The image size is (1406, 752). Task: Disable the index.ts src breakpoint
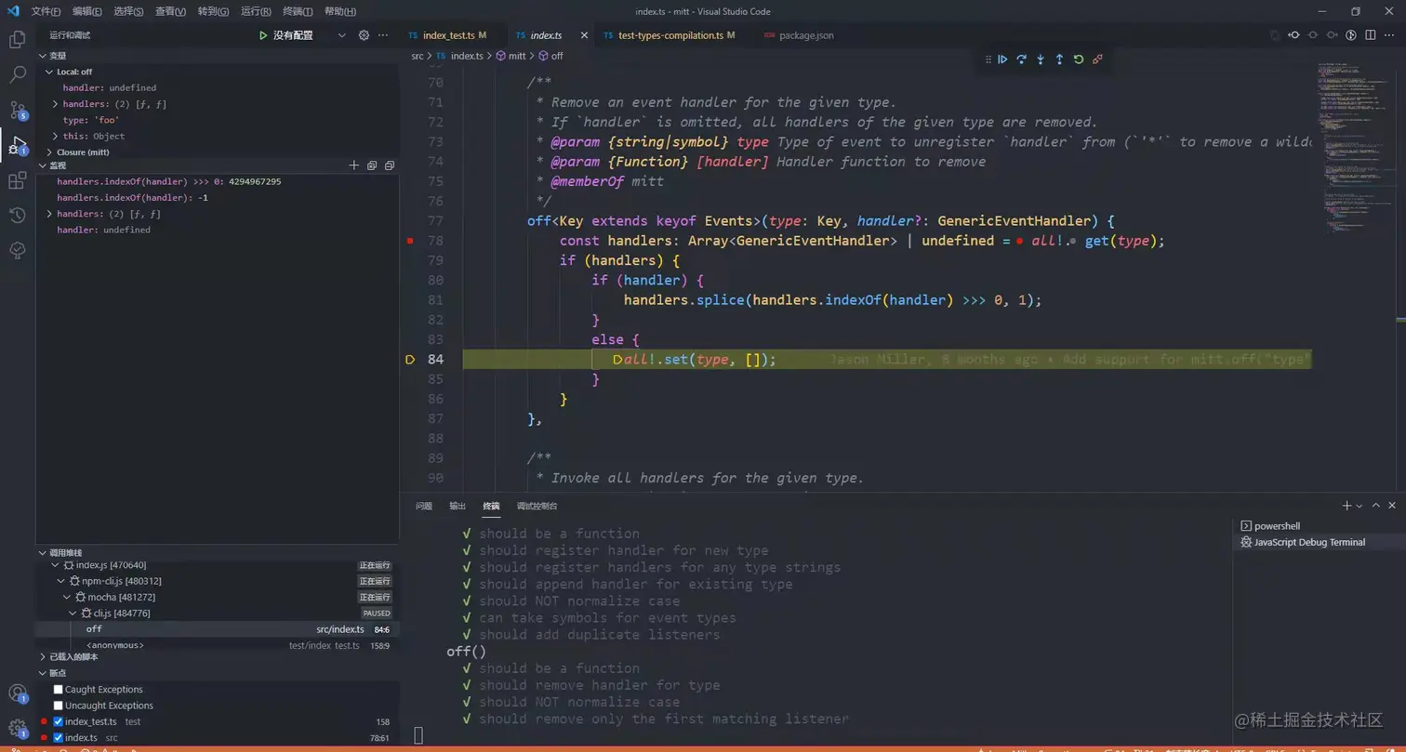[59, 737]
